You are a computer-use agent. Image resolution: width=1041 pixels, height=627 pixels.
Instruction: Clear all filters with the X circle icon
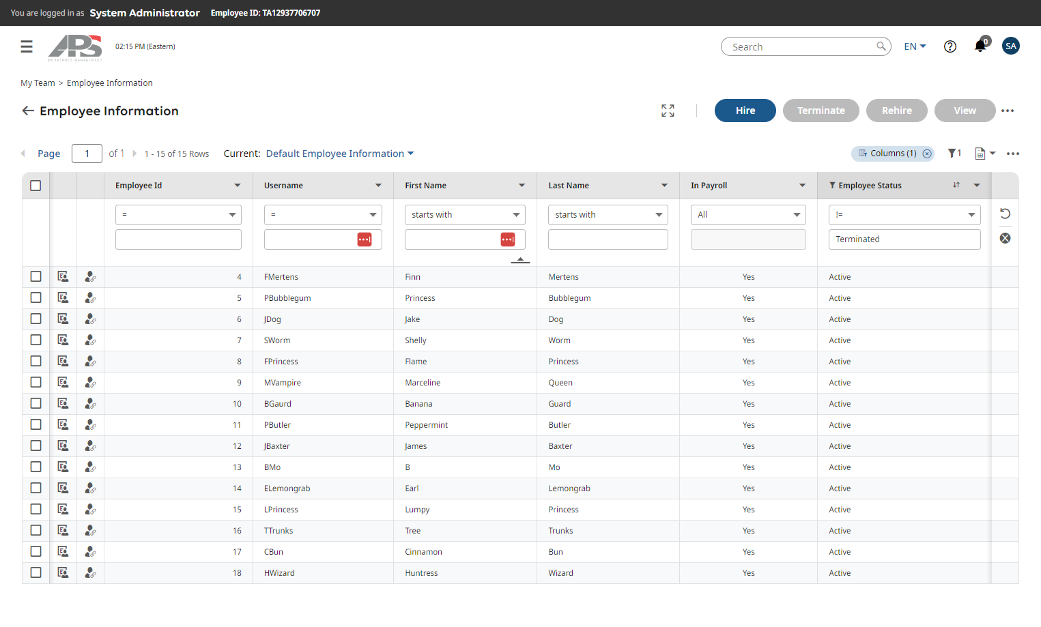click(1005, 238)
